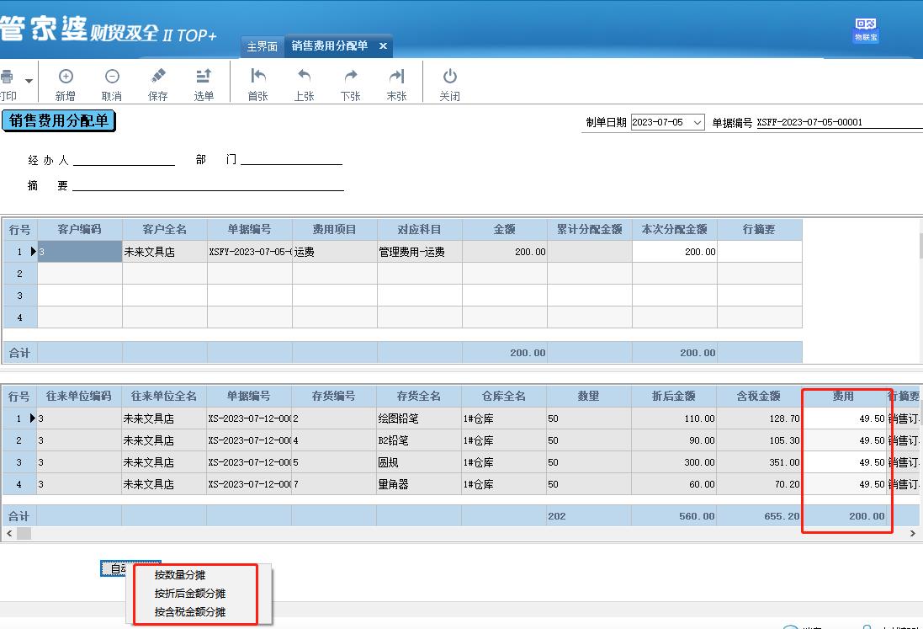Screen dimensions: 923x629
Task: Go to previous record with 上张
Action: (x=304, y=77)
